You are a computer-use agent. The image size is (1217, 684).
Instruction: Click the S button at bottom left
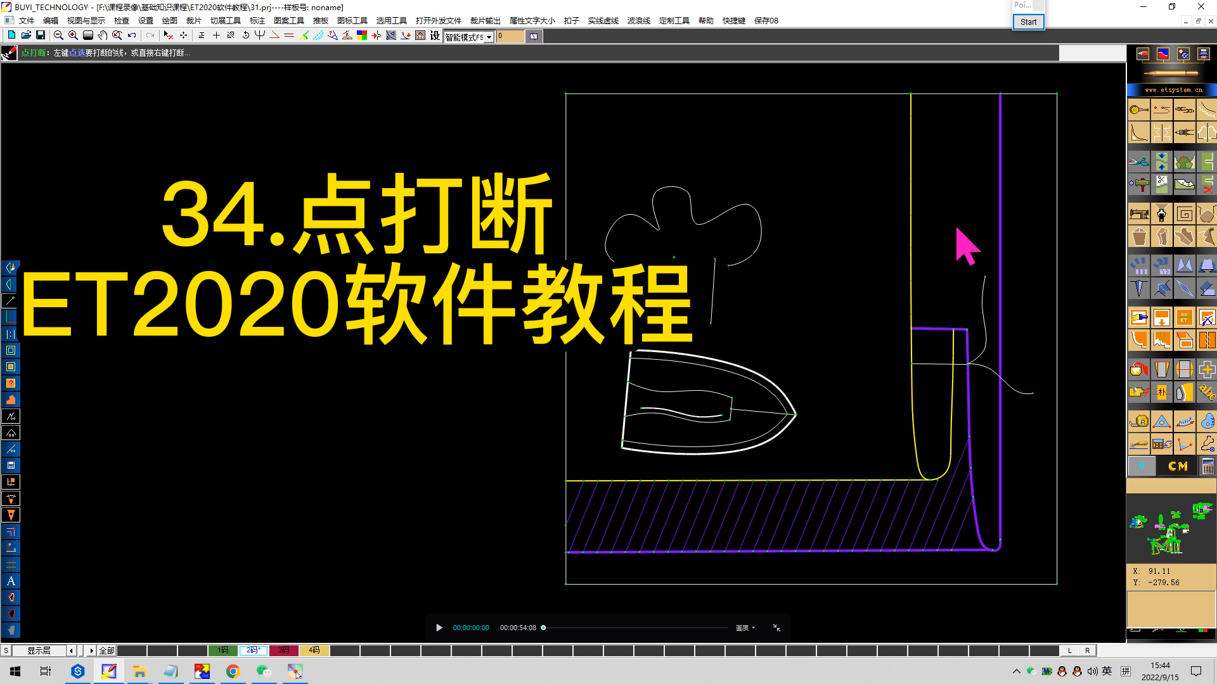pos(6,650)
